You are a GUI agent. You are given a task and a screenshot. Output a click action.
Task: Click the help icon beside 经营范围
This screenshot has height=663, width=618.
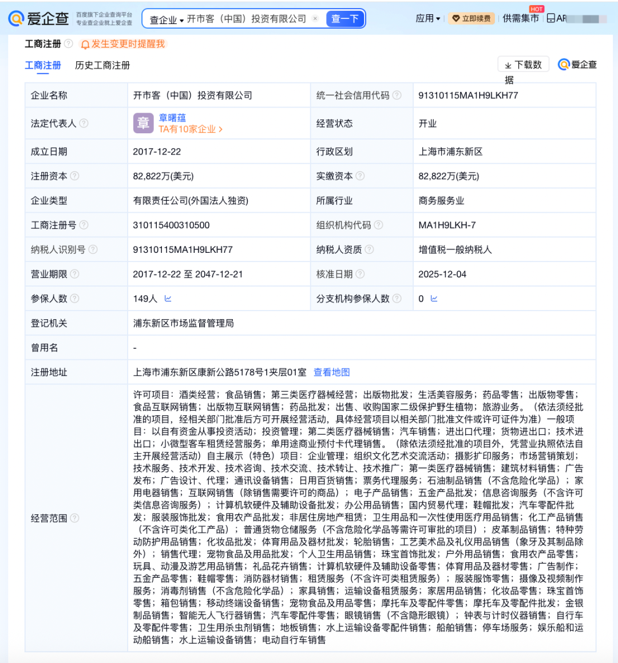[x=74, y=518]
